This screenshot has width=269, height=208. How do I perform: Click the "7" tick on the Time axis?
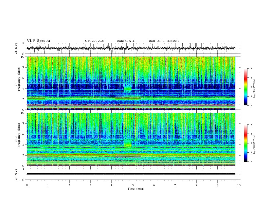[175, 185]
